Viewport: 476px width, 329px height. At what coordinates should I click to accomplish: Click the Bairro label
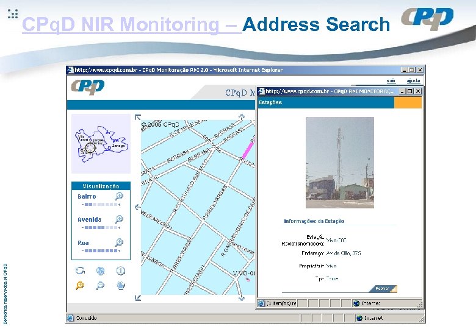point(87,196)
